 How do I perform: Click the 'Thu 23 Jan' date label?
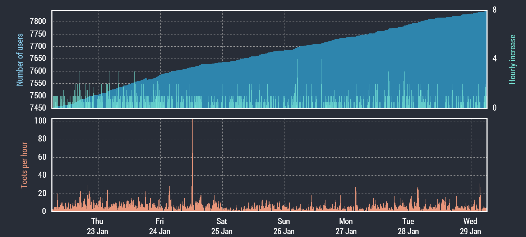[97, 226]
